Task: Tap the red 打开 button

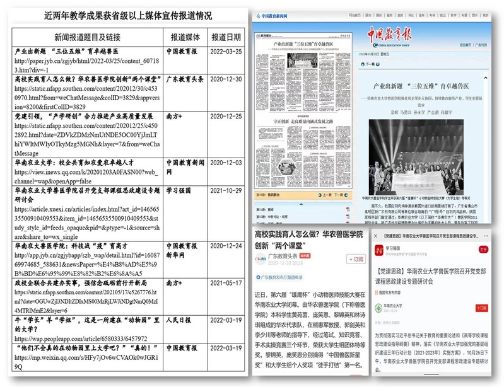Action: click(483, 250)
